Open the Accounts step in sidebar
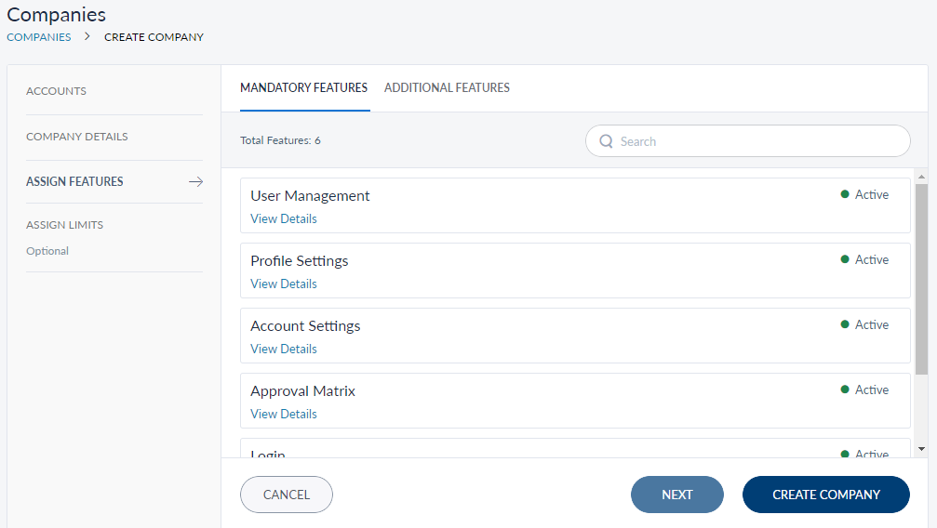Image resolution: width=937 pixels, height=528 pixels. pyautogui.click(x=56, y=91)
